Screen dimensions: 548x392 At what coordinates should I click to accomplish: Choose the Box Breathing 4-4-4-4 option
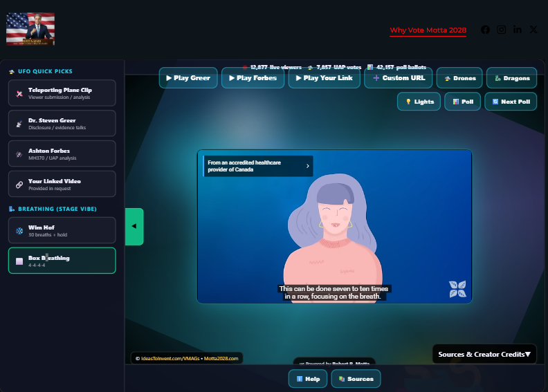(x=62, y=261)
